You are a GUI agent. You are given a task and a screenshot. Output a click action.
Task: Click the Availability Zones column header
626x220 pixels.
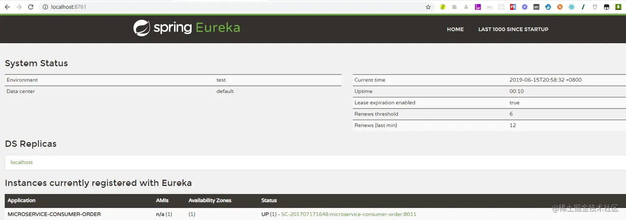(210, 201)
